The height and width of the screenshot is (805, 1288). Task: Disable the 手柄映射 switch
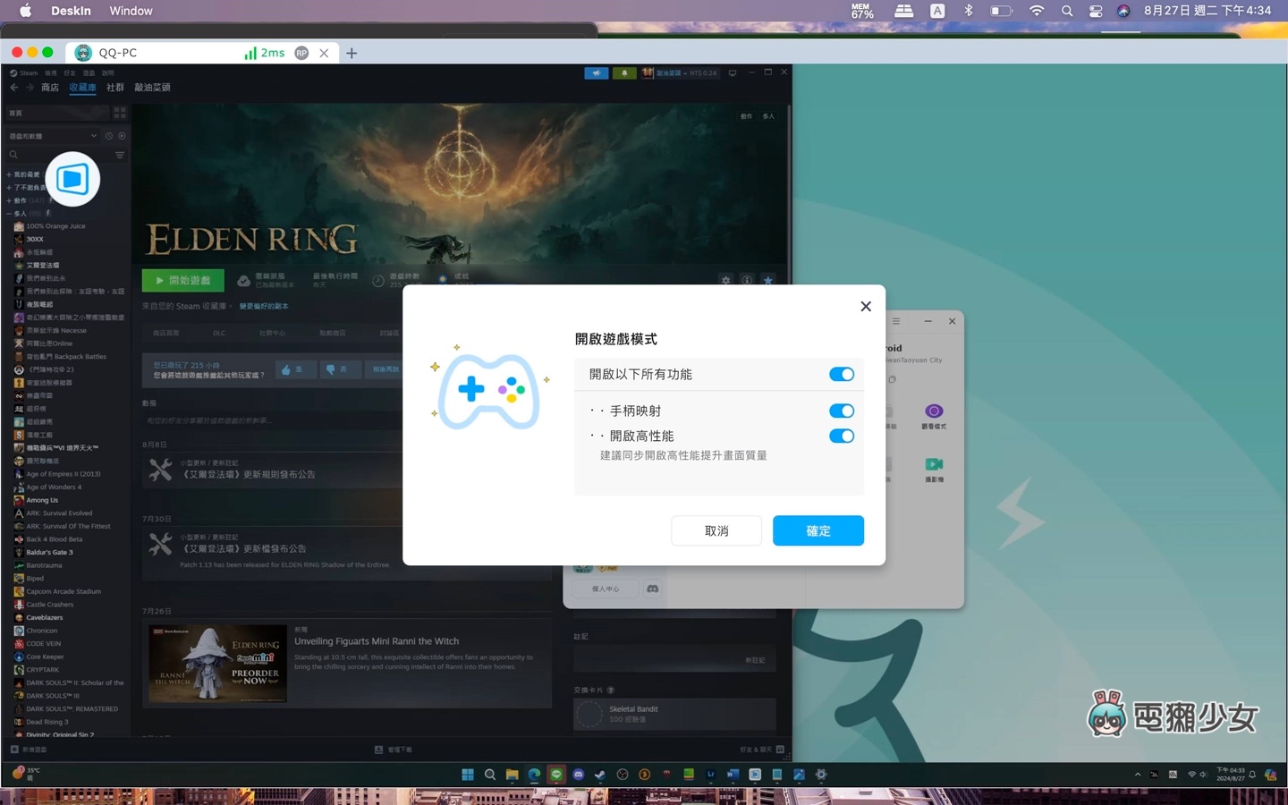pos(841,411)
